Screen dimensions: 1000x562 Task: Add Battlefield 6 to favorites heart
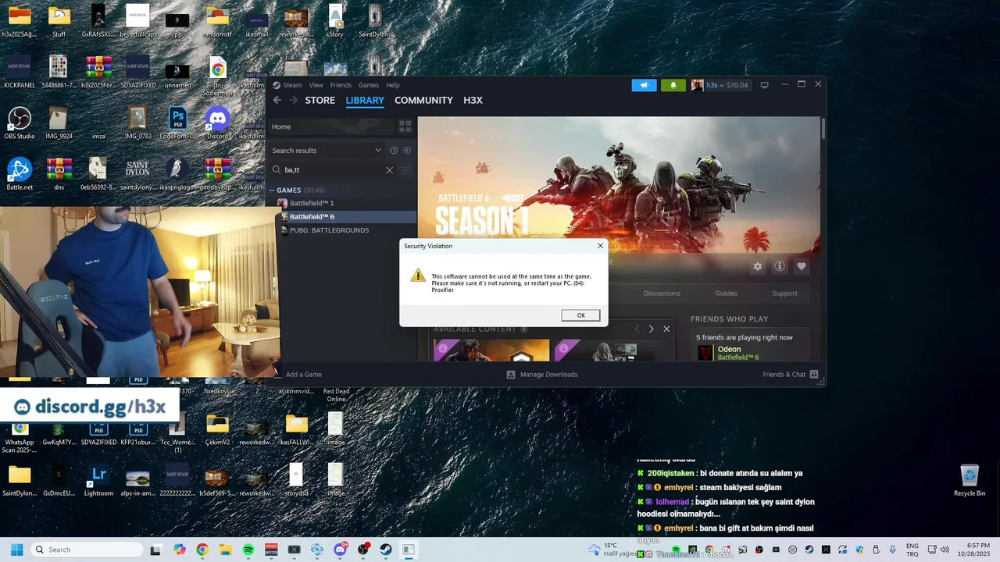[x=801, y=266]
